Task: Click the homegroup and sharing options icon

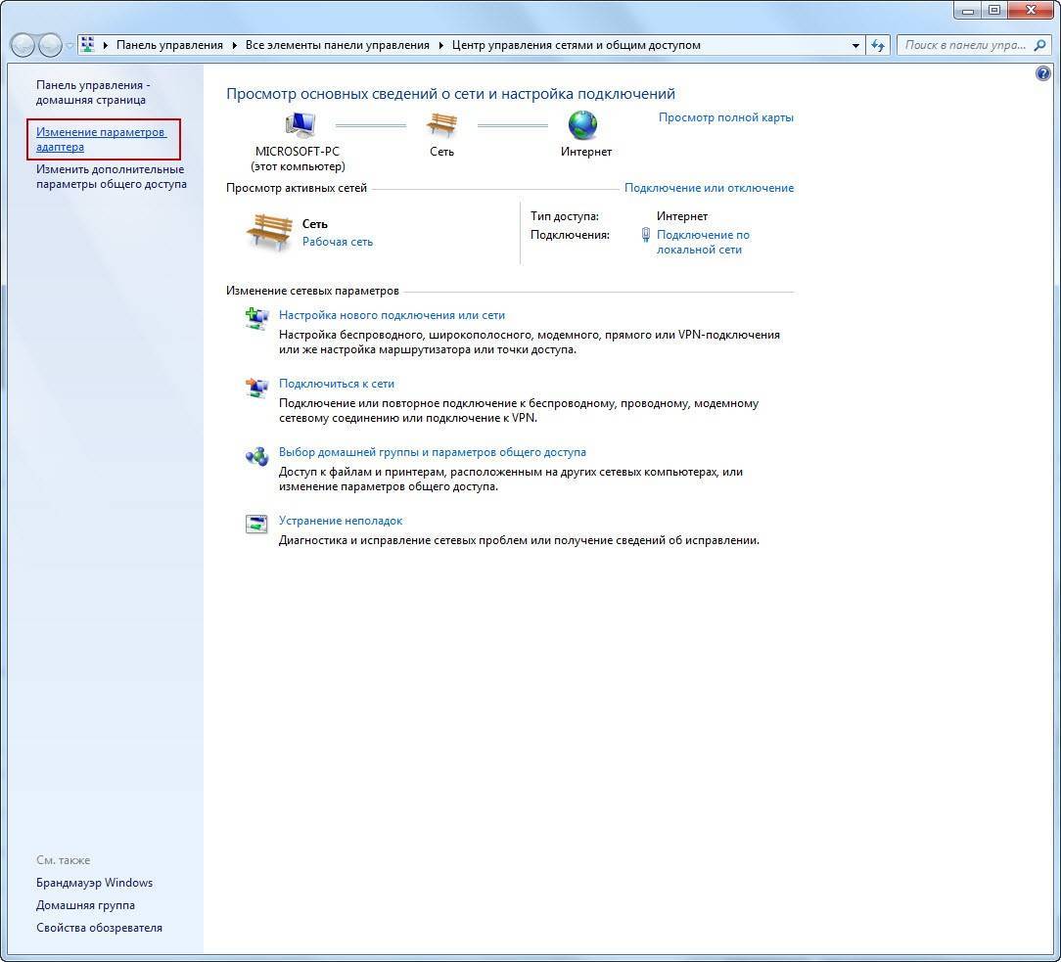Action: (x=256, y=455)
